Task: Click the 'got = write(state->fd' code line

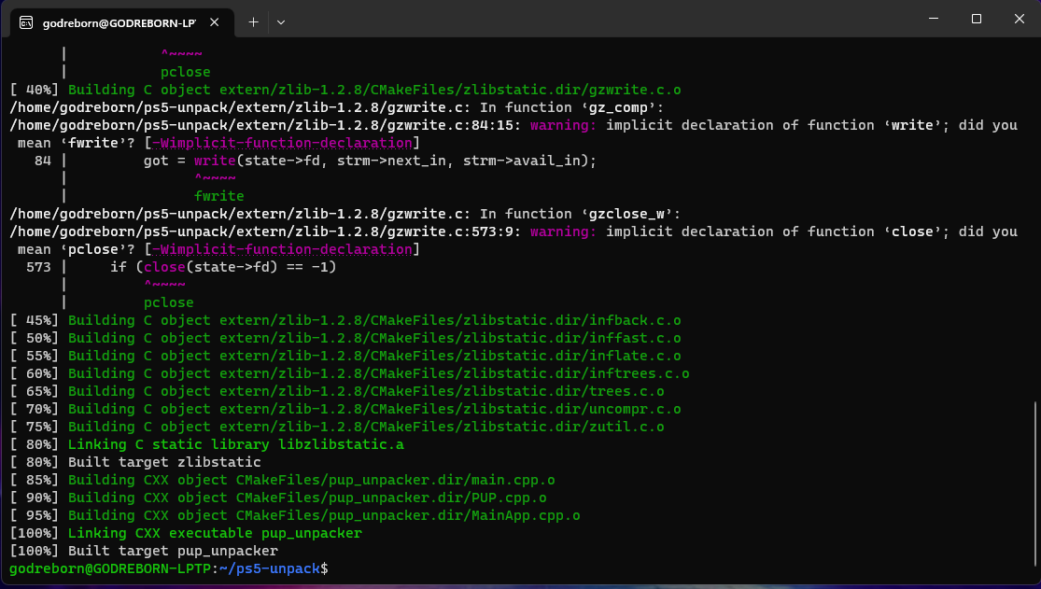Action: pos(370,161)
